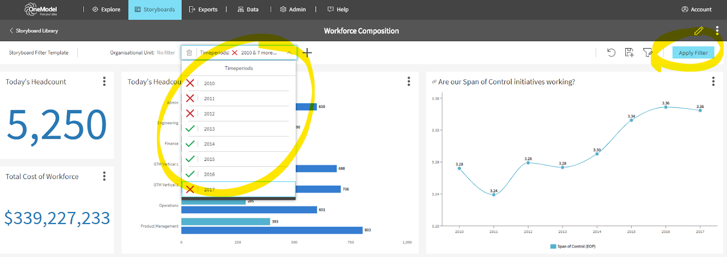Viewport: 727px width, 257px height.
Task: Open Organisational Unit filter
Action: pos(142,53)
